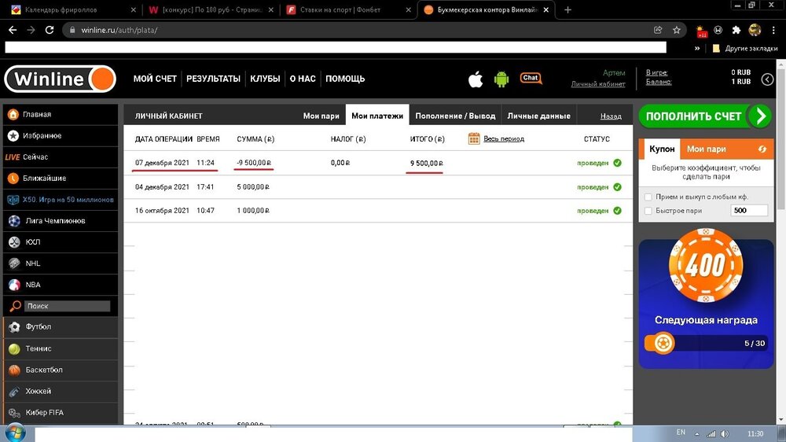Click the Winline logo
Screen dimensions: 786x442
(x=61, y=79)
